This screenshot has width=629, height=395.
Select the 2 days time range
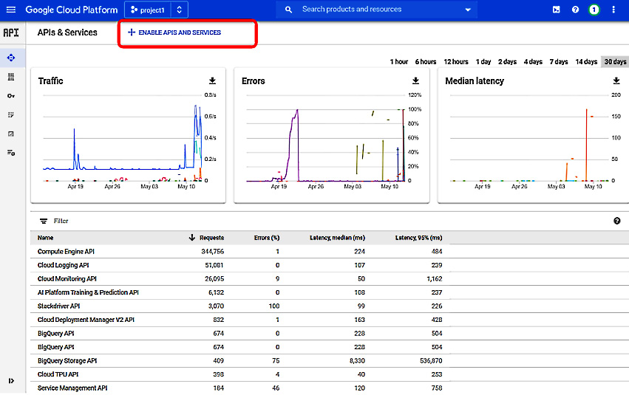[508, 62]
